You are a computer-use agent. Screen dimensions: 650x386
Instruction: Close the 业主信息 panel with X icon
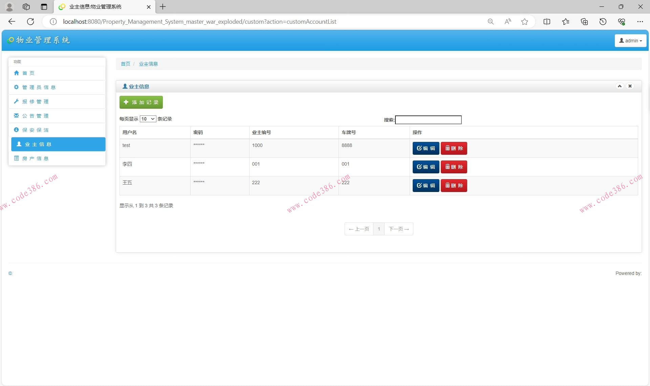630,86
